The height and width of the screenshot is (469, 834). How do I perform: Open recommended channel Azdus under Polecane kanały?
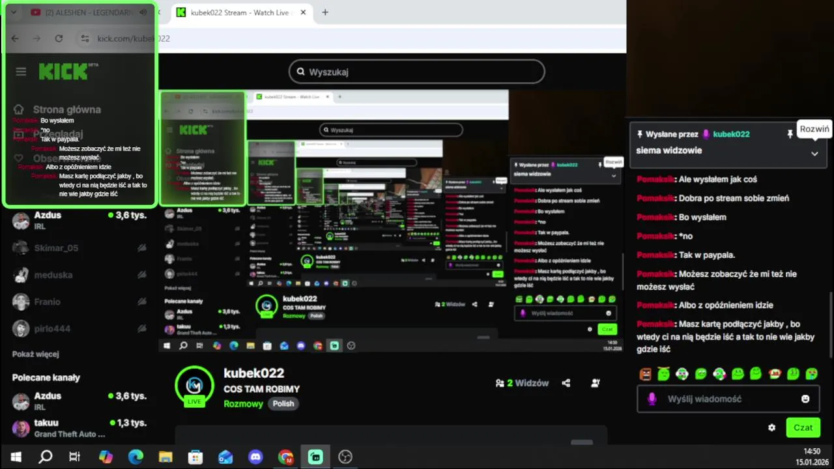[x=79, y=401]
